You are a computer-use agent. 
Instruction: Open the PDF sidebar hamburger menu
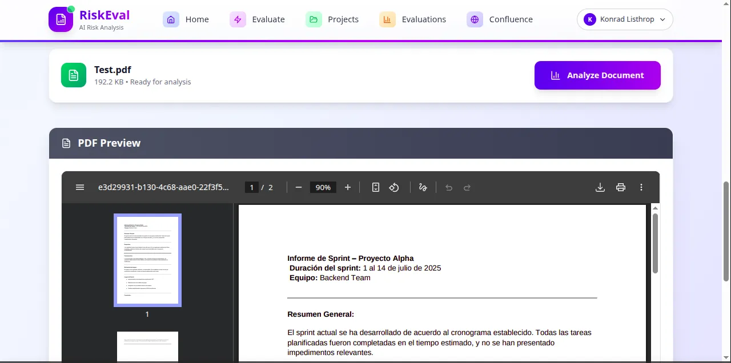point(80,187)
